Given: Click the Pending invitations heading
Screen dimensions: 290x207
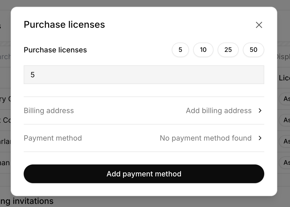Looking at the screenshot, I should pyautogui.click(x=27, y=201).
